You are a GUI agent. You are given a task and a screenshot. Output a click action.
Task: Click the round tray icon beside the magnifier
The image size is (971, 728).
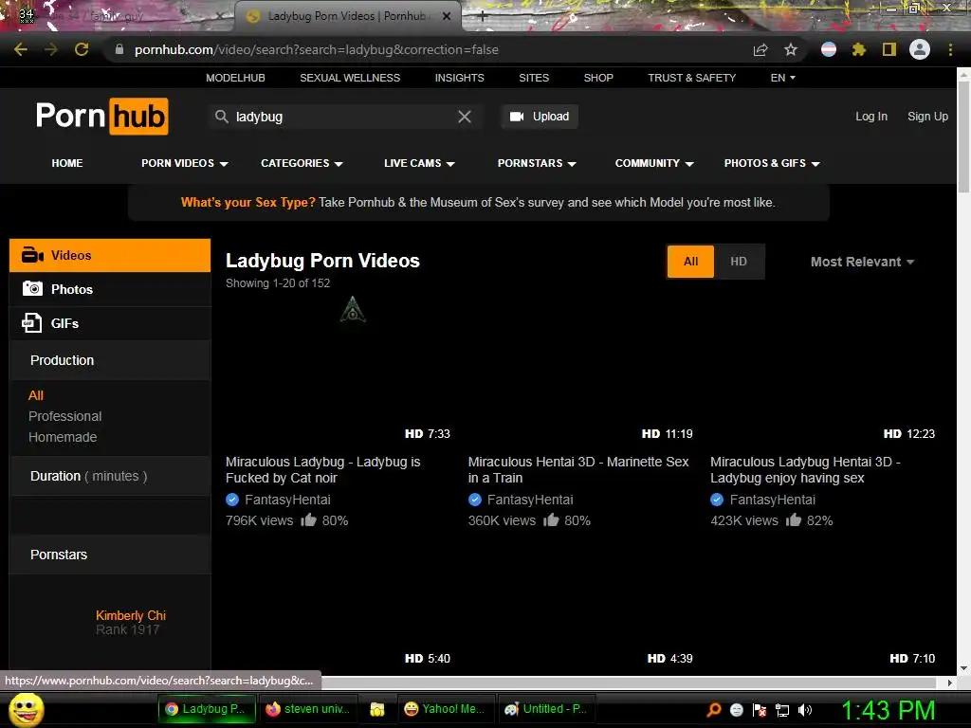[736, 709]
